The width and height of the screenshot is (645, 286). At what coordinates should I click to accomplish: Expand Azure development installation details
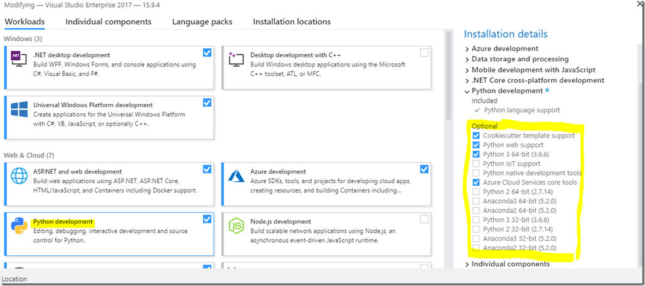pos(467,49)
